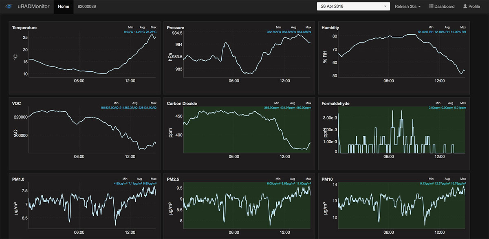This screenshot has width=489, height=239.
Task: Click the uRADMonitor brand name link
Action: pos(34,7)
